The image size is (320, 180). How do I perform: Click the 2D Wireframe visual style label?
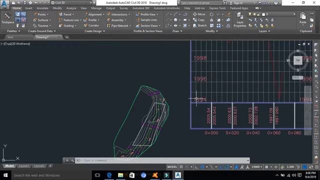[x=21, y=43]
